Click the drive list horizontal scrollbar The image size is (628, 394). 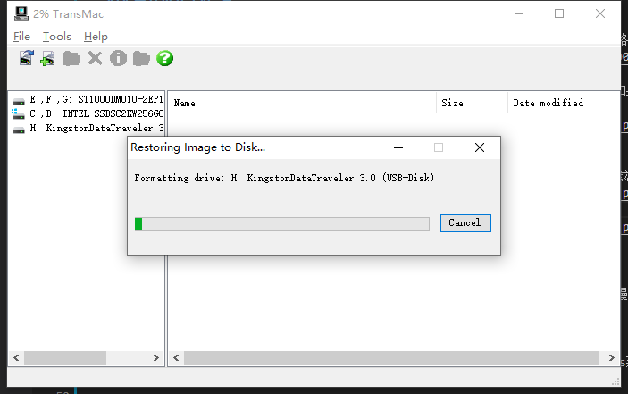point(87,358)
